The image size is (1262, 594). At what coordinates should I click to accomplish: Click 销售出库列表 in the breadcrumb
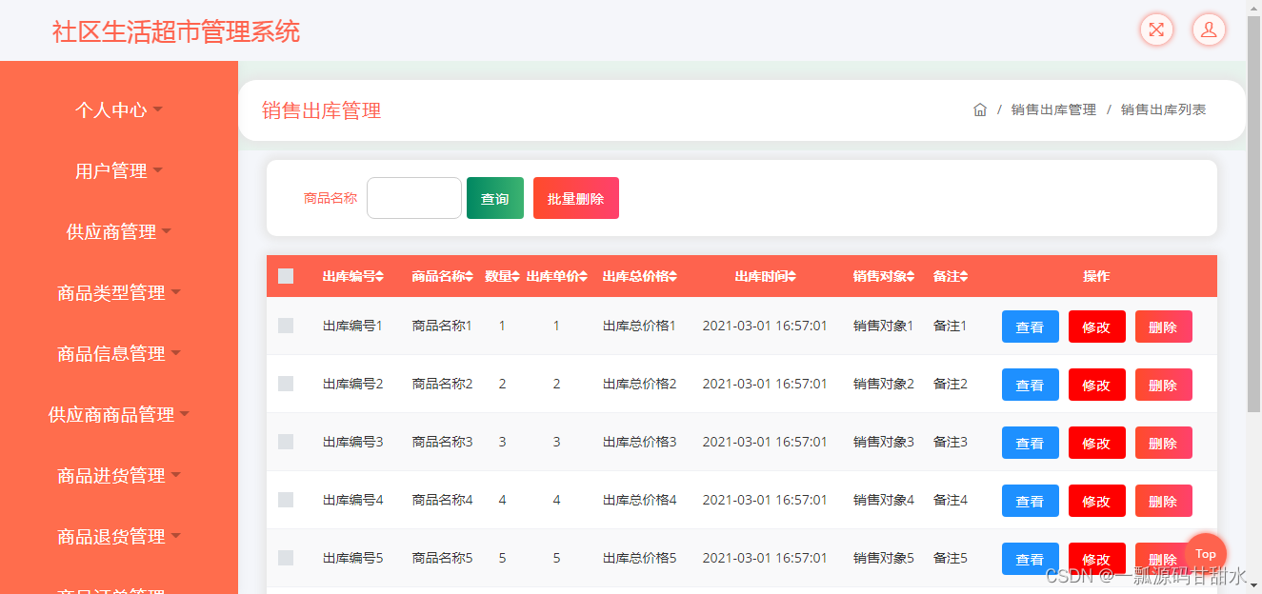click(x=1163, y=109)
